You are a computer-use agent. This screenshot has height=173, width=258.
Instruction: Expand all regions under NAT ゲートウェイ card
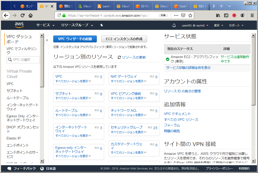point(129,81)
